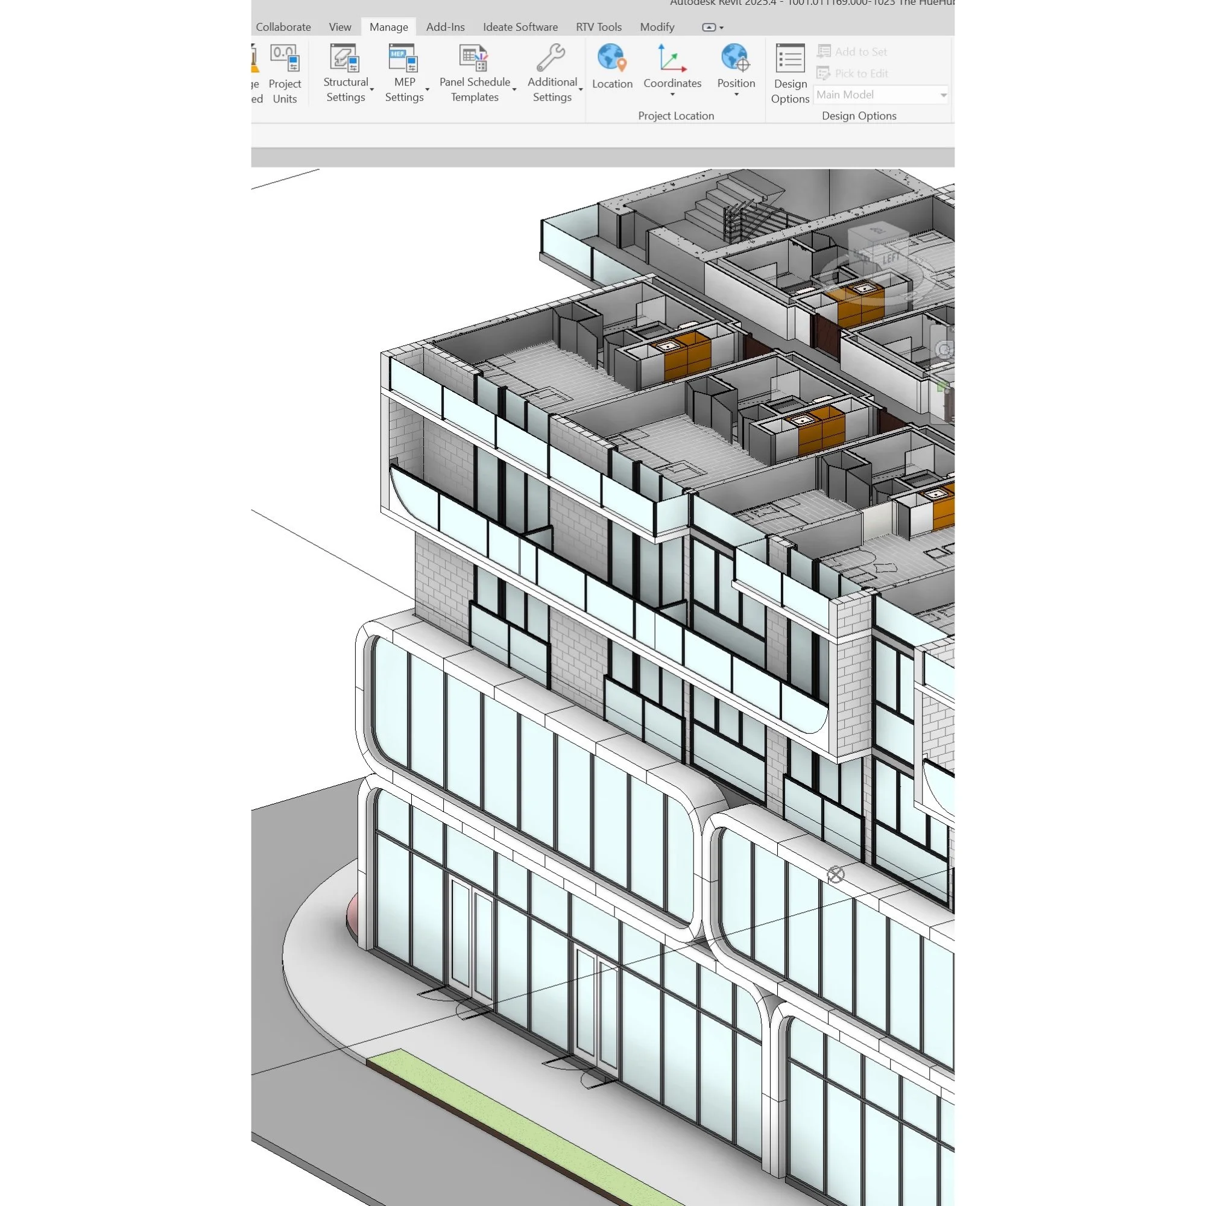Open the Main Model design option combo box
Viewport: 1206px width, 1206px height.
tap(880, 95)
